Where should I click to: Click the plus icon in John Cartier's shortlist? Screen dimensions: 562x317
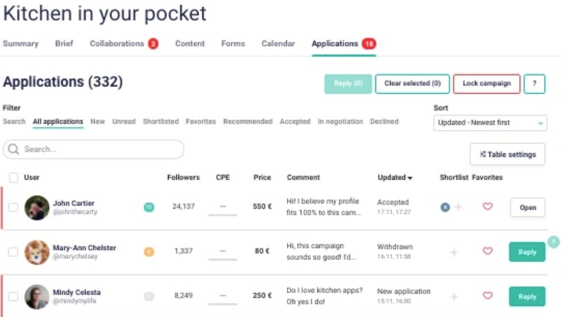[x=458, y=206]
